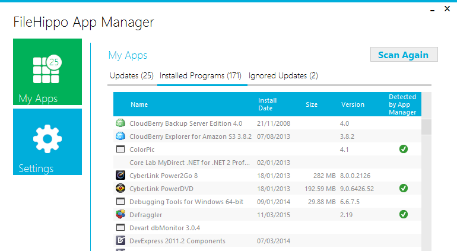This screenshot has width=457, height=251.
Task: Click the CloudBerry Explorer blue cloud icon
Action: 120,136
